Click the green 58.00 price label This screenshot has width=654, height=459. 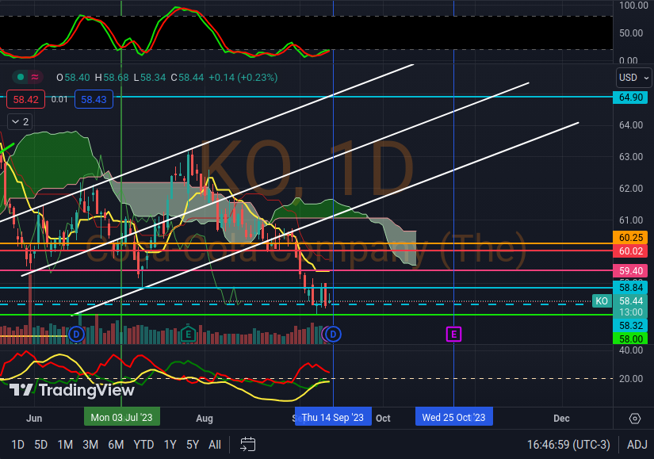[x=630, y=339]
